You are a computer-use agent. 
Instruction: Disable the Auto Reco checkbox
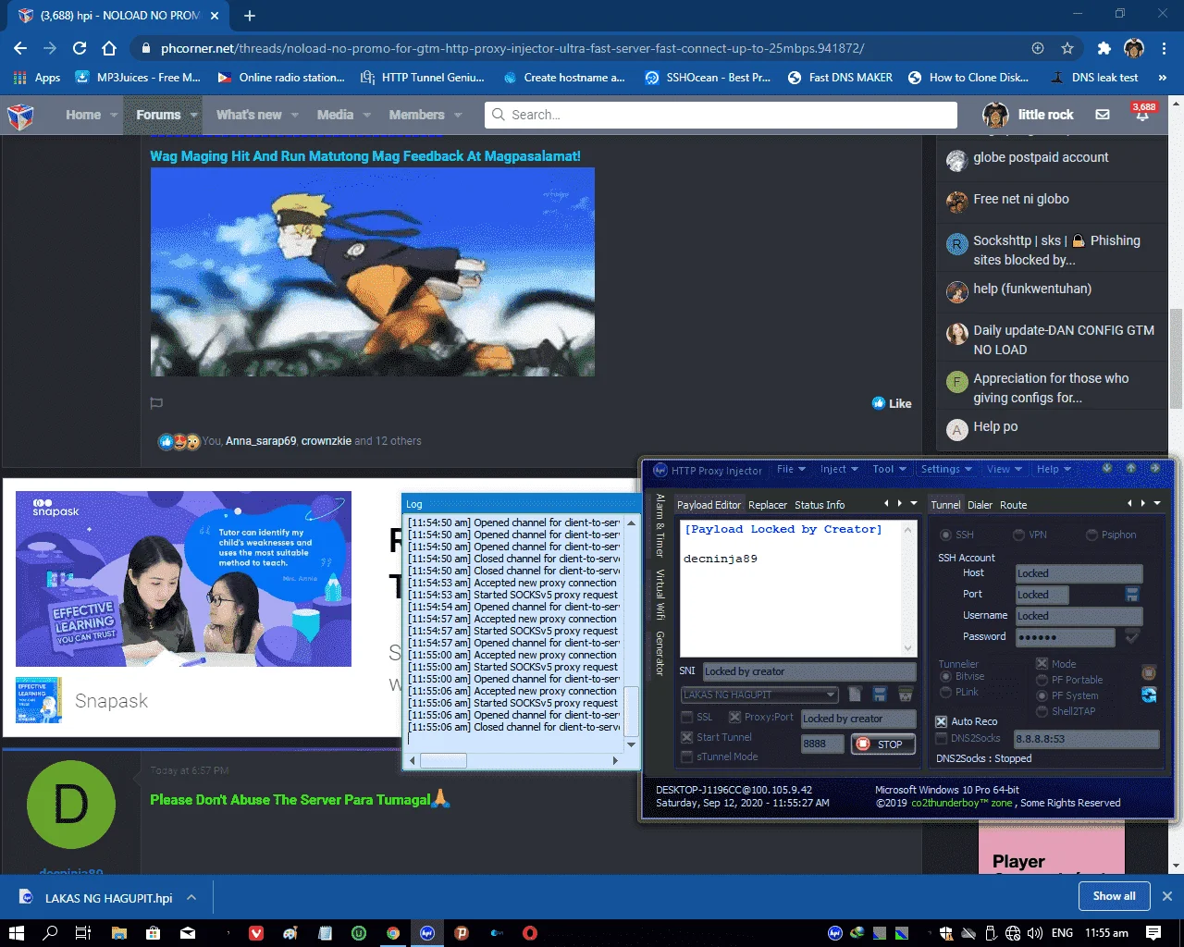[x=942, y=721]
